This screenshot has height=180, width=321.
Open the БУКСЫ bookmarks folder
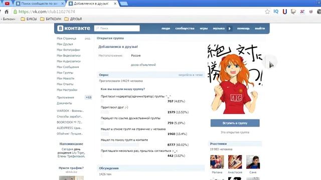pos(29,19)
